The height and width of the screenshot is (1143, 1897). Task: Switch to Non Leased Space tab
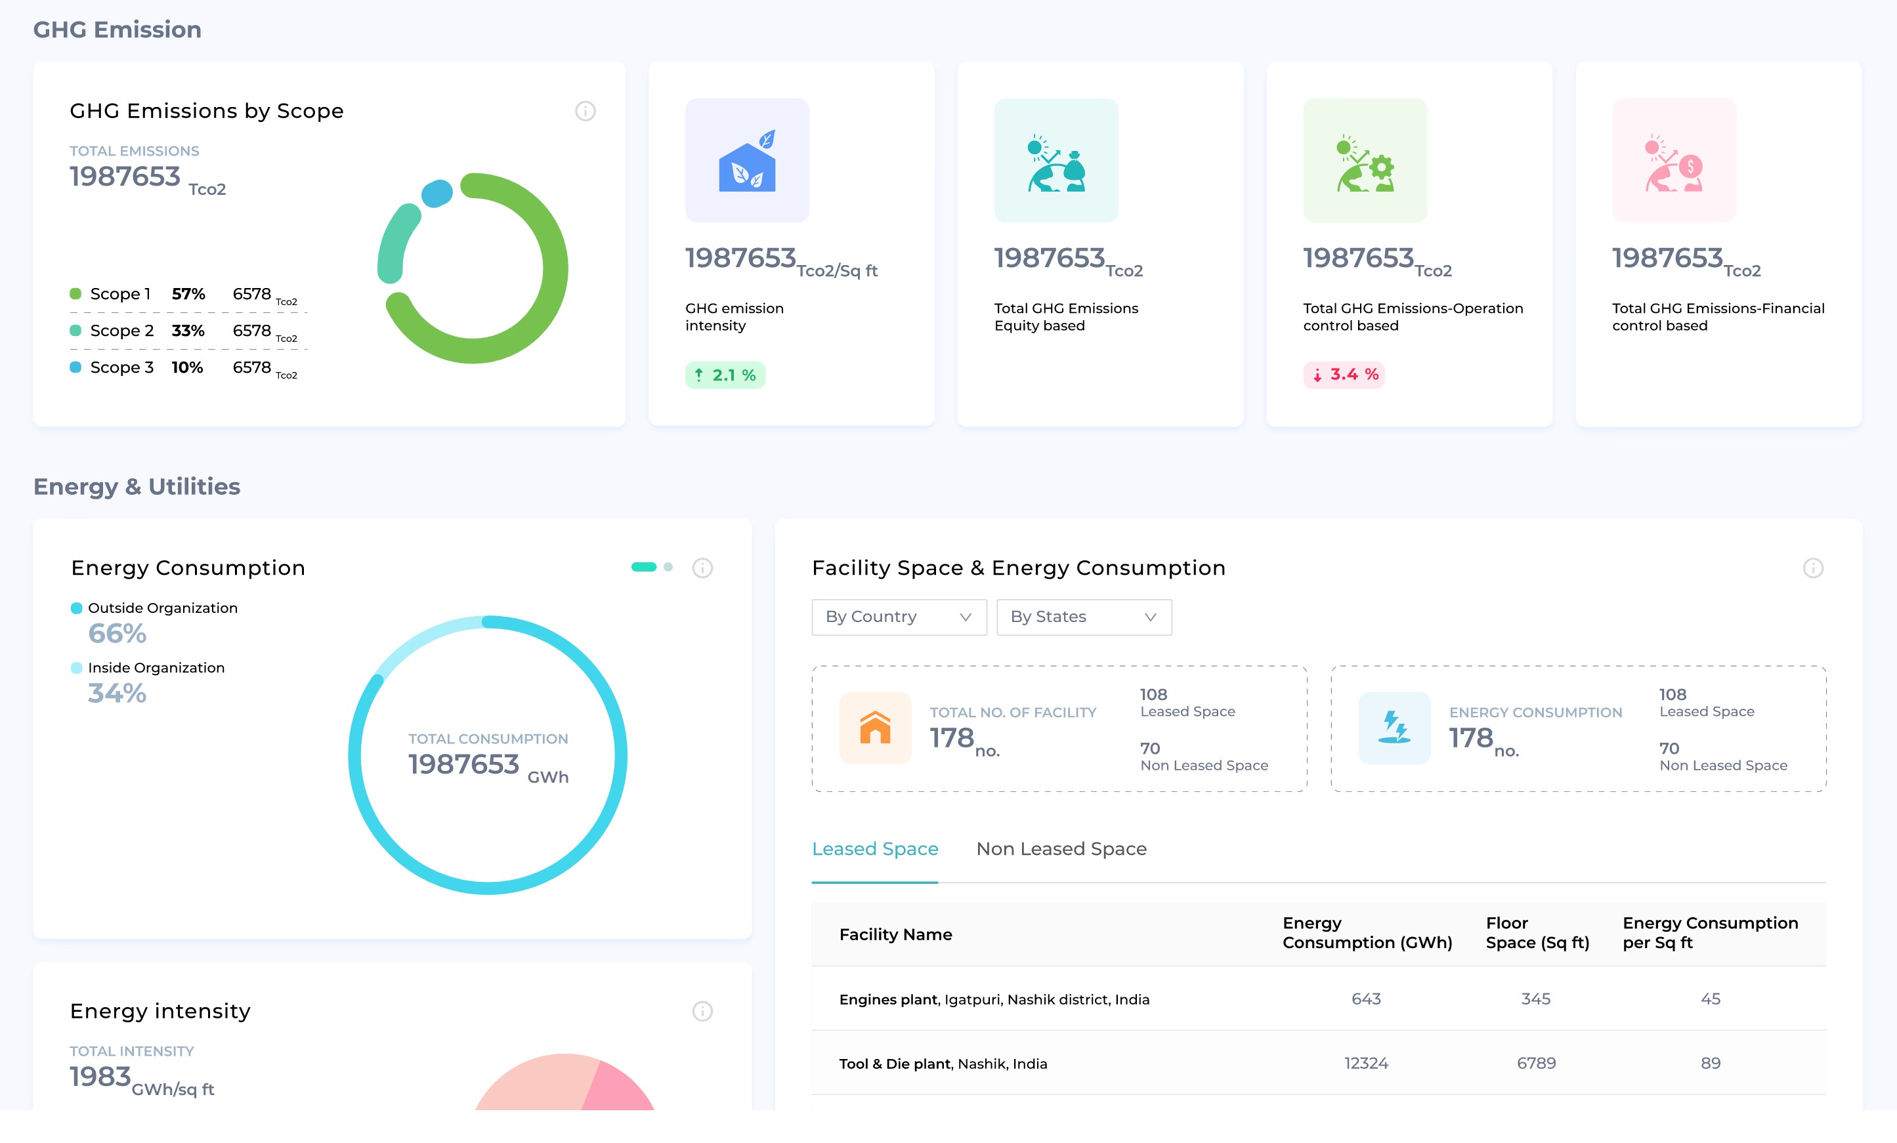[x=1061, y=848]
